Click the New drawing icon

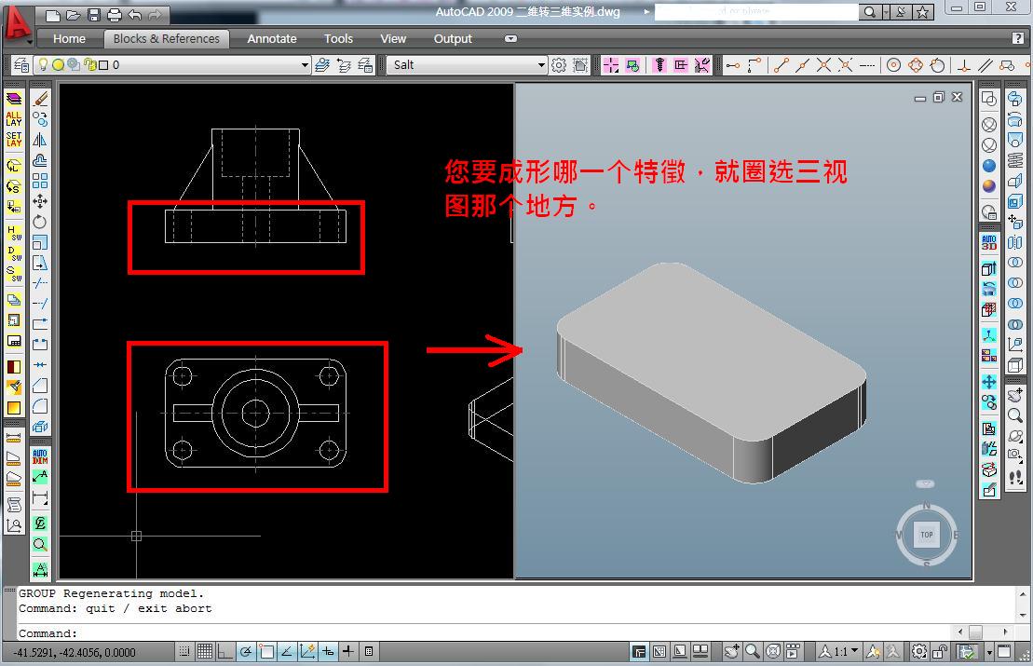click(x=53, y=15)
